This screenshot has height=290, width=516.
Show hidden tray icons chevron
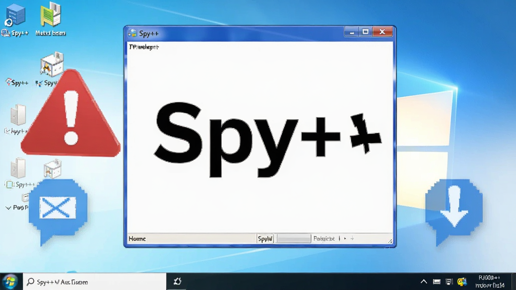click(x=424, y=282)
